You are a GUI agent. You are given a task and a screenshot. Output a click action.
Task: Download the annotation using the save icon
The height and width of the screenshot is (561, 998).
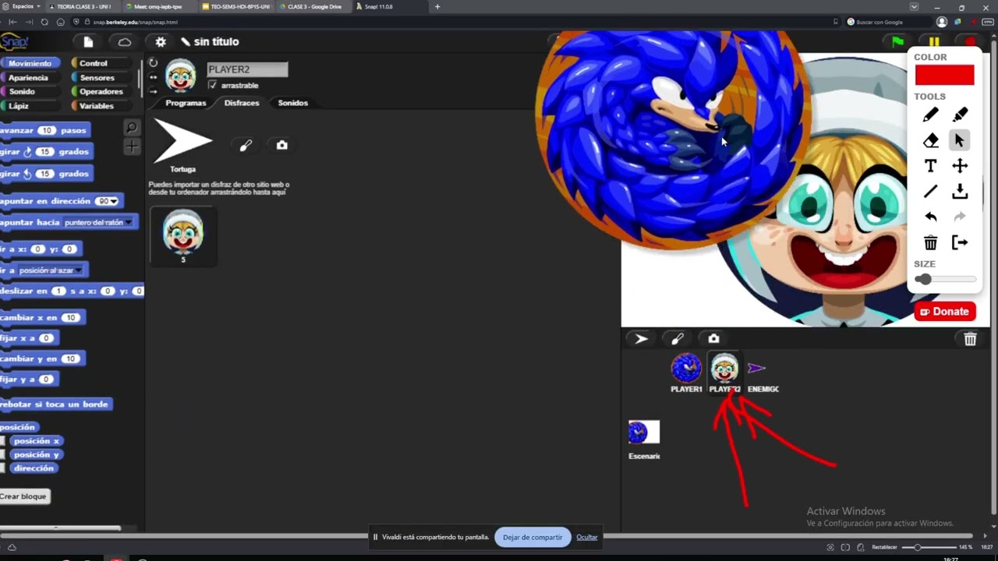pos(960,192)
